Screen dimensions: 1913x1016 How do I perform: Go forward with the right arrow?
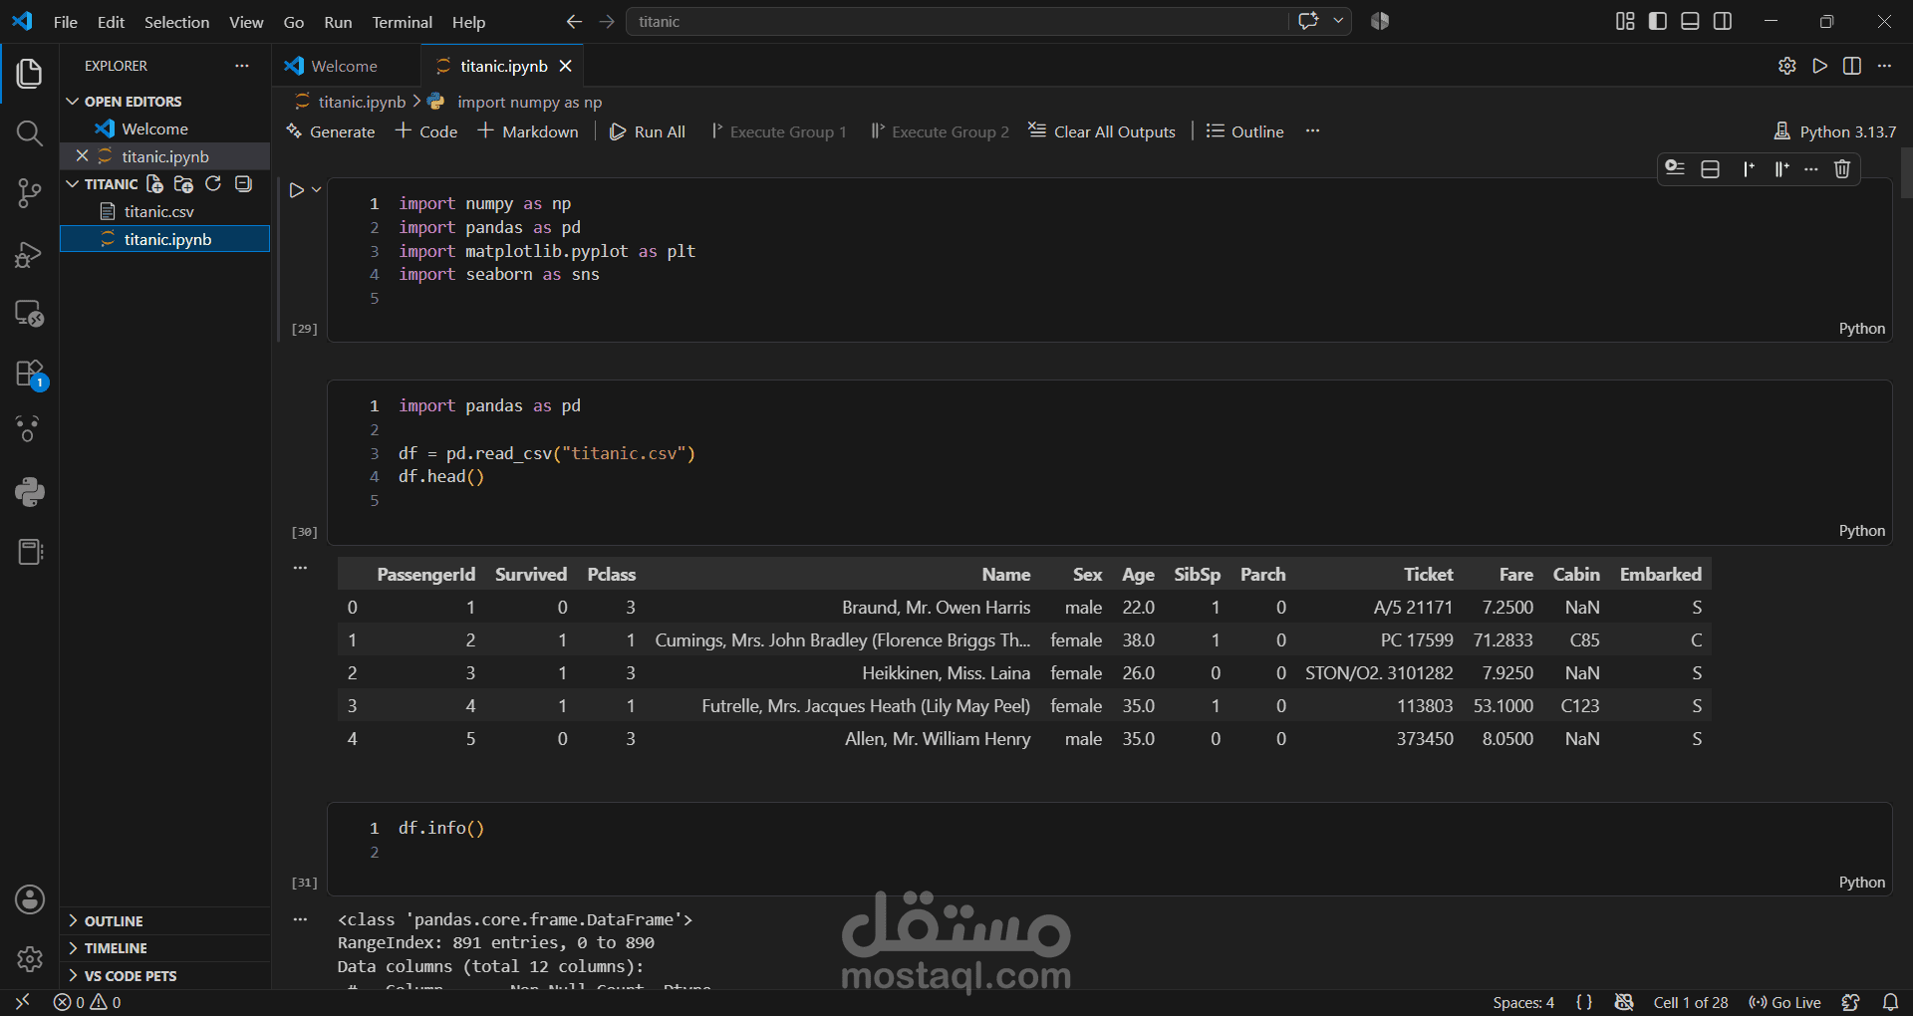click(x=607, y=21)
